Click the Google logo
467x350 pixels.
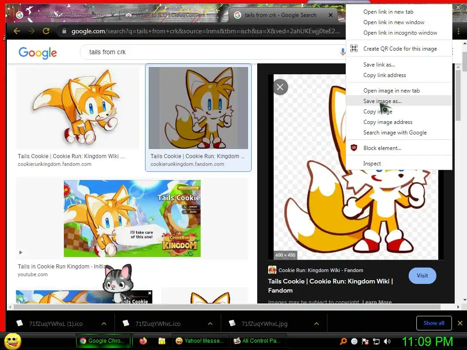(x=37, y=53)
